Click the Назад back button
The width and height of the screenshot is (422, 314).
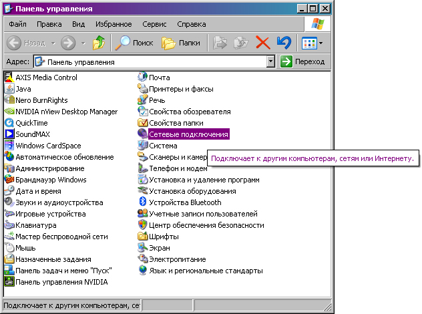click(26, 43)
